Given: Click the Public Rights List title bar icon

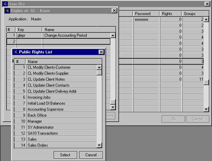Looking at the screenshot, I should coord(16,52).
